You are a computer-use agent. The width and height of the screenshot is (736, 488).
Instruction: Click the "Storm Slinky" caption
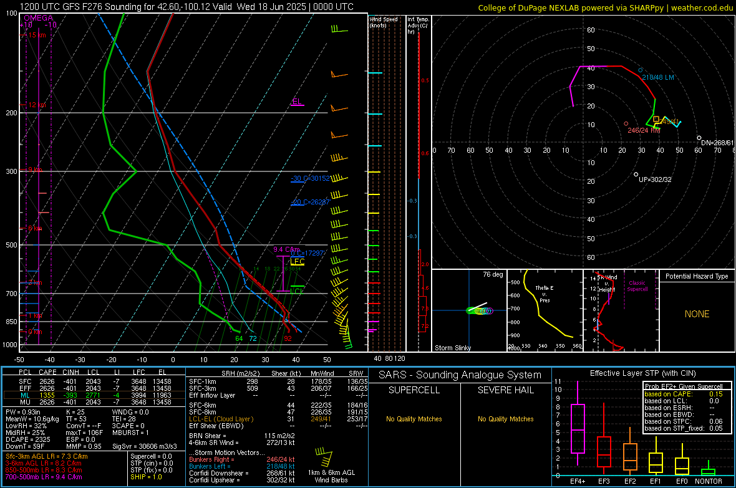452,348
